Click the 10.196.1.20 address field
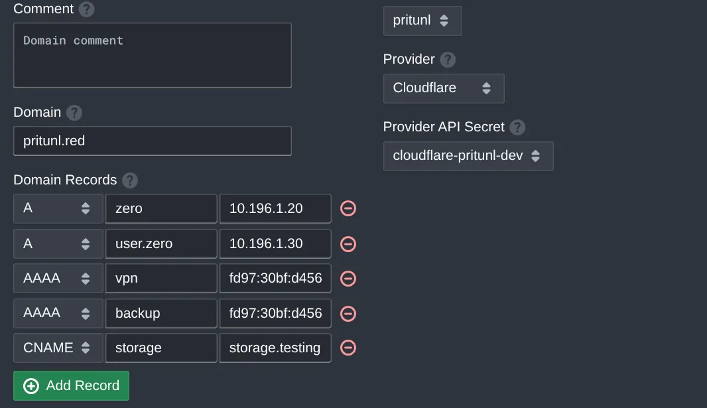The image size is (707, 408). [x=275, y=208]
